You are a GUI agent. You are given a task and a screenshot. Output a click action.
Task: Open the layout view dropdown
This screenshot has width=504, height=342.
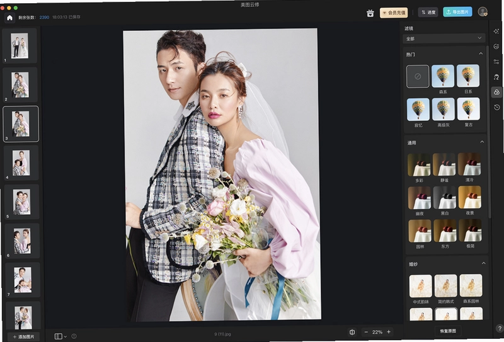60,336
